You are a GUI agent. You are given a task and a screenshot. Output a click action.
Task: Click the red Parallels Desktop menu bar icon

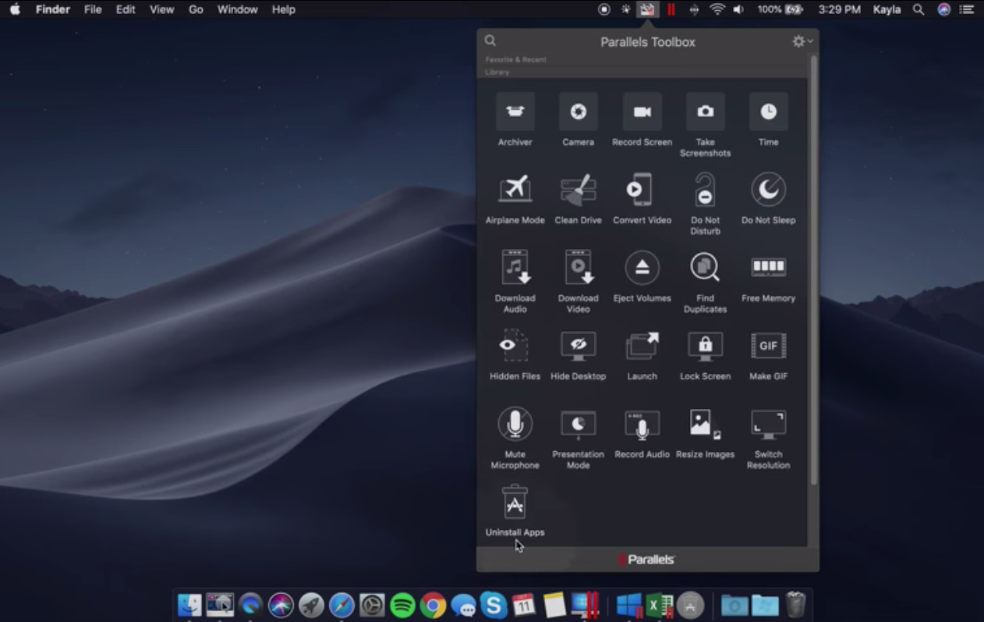coord(671,9)
